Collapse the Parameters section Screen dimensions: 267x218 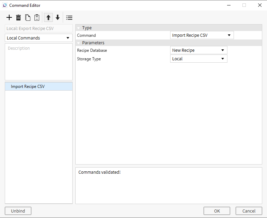point(78,43)
